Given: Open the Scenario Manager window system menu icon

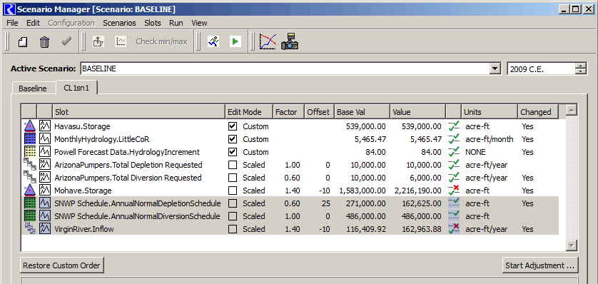Looking at the screenshot, I should tap(11, 9).
